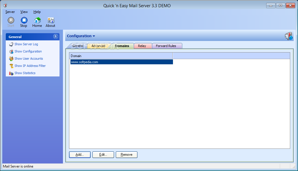Close the Mail Server window
298x171 pixels.
tap(290, 5)
